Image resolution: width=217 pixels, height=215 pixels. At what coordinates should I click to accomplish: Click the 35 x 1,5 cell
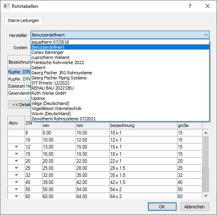tap(143, 175)
